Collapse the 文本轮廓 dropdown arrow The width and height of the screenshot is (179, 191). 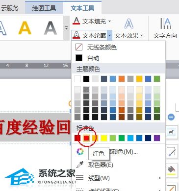[x=110, y=35]
